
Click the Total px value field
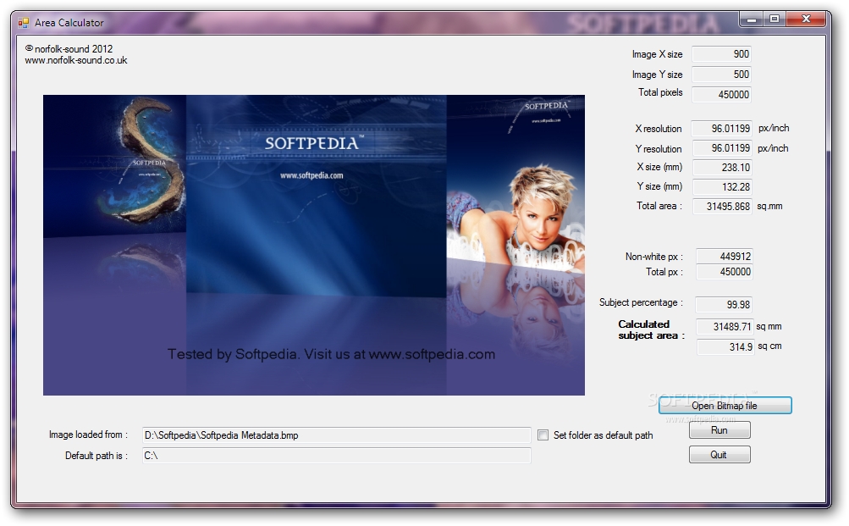tap(725, 271)
